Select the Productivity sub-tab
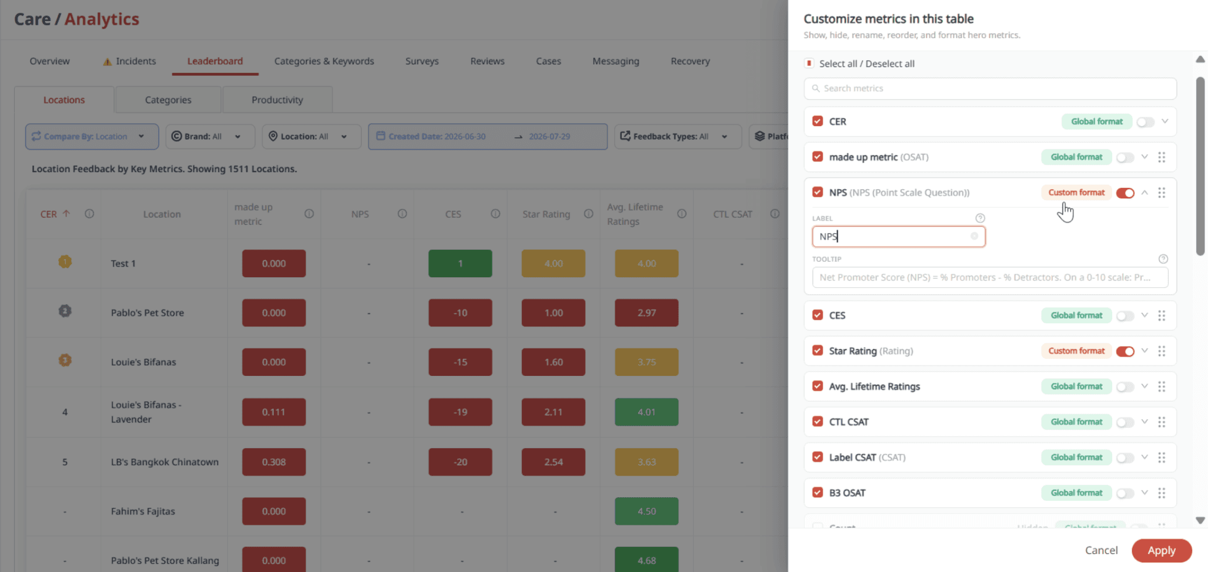 277,100
